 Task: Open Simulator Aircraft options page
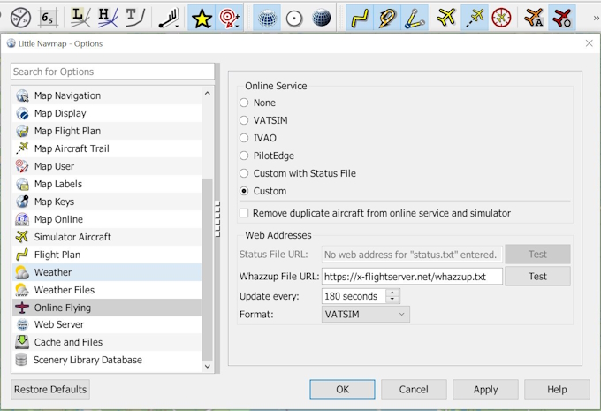[107, 237]
